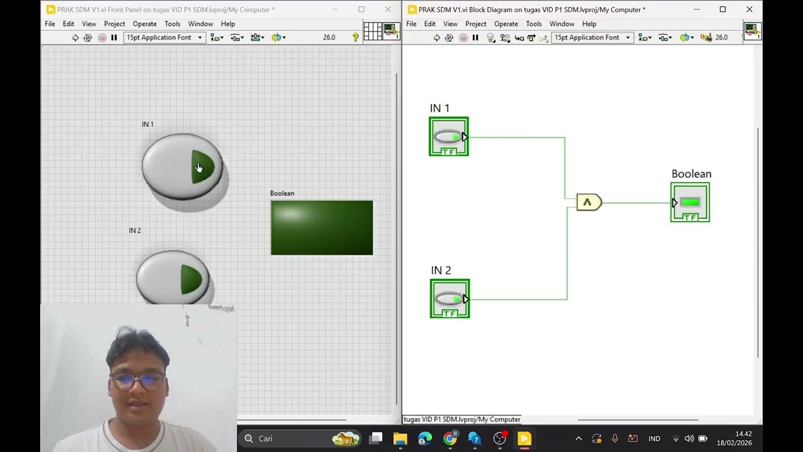
Task: Open Align Objects dropdown in Front Panel
Action: [x=217, y=38]
